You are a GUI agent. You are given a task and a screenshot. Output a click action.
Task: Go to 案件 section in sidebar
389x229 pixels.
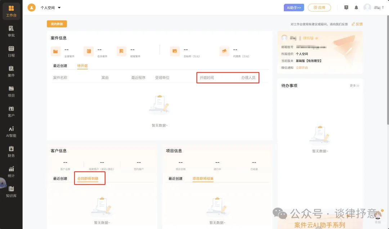pyautogui.click(x=11, y=71)
